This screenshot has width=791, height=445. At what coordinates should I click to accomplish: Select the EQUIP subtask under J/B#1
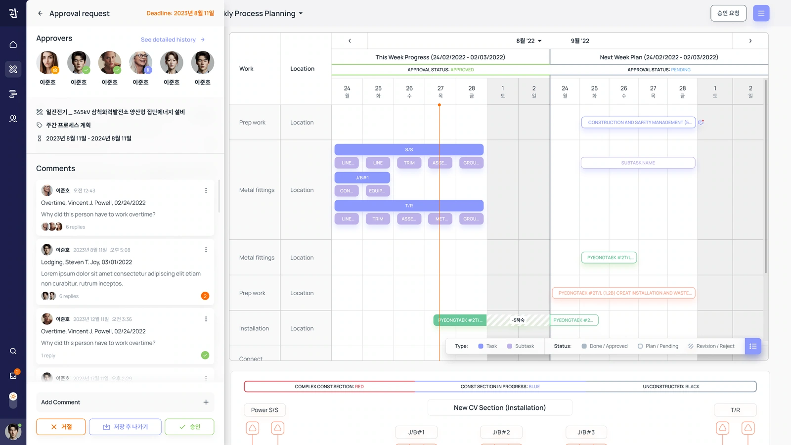click(x=378, y=191)
